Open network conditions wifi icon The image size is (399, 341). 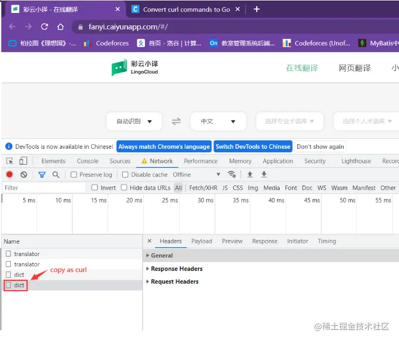232,175
